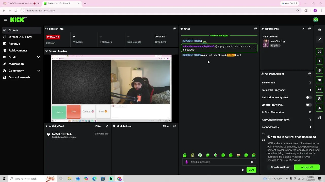Accept all cookies
Image resolution: width=325 pixels, height=182 pixels.
[x=307, y=167]
